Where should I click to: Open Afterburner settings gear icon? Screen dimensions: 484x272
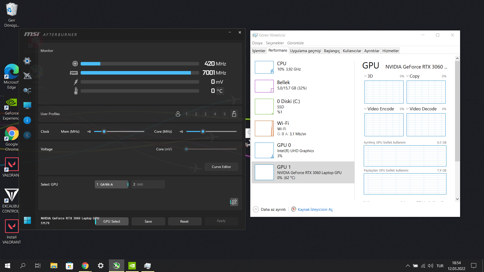point(27,61)
